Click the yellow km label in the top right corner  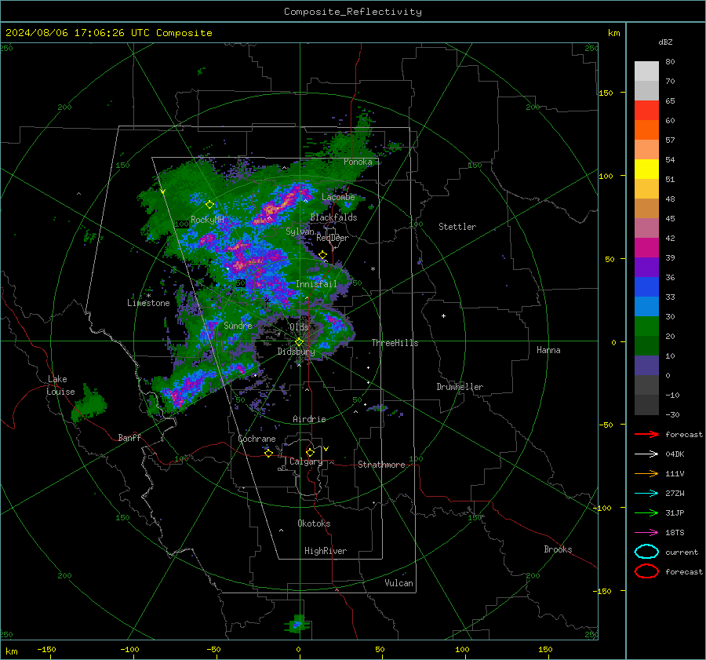pyautogui.click(x=613, y=33)
